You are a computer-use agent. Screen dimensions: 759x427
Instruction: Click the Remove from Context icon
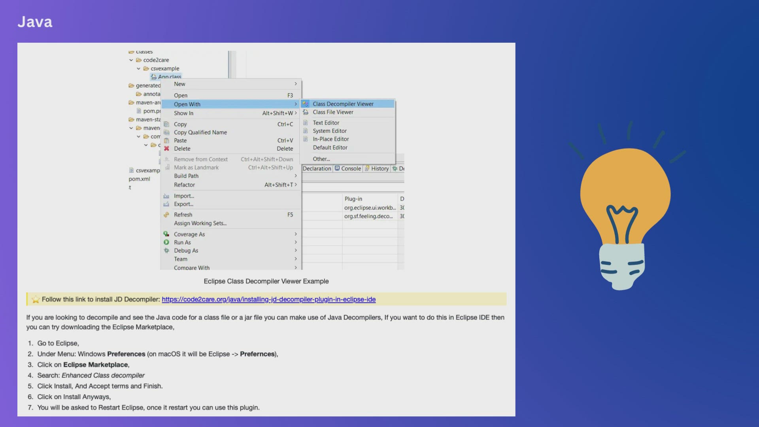(x=166, y=159)
